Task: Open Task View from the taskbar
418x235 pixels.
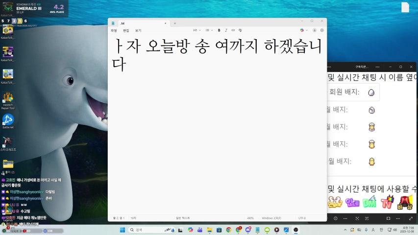Action: point(180,230)
